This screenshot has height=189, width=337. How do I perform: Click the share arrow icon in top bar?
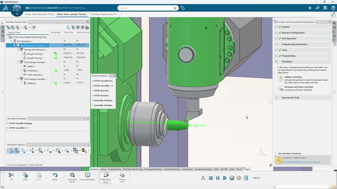click(x=317, y=8)
